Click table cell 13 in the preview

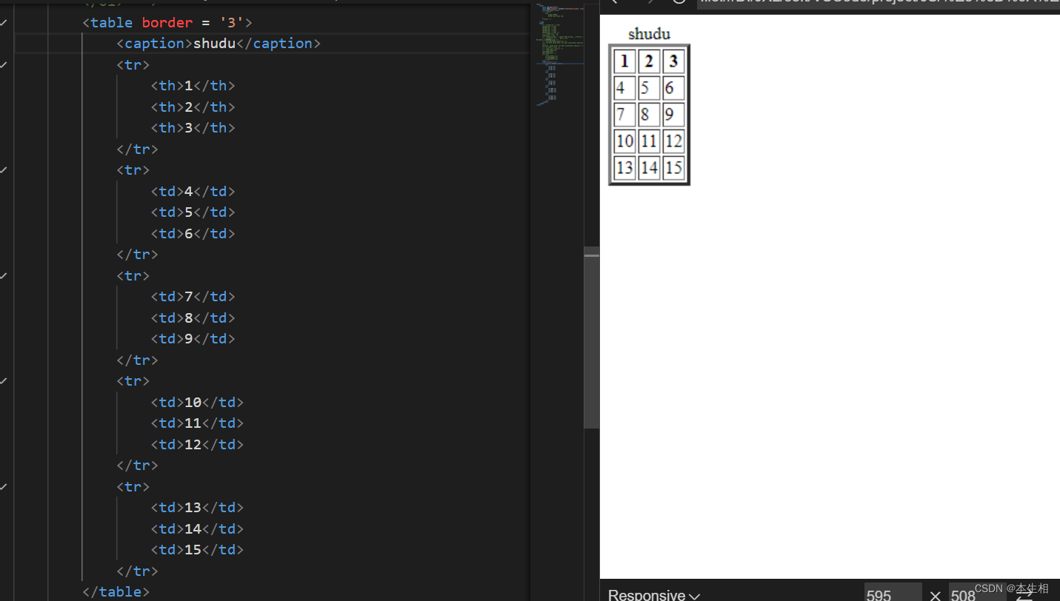pyautogui.click(x=624, y=167)
